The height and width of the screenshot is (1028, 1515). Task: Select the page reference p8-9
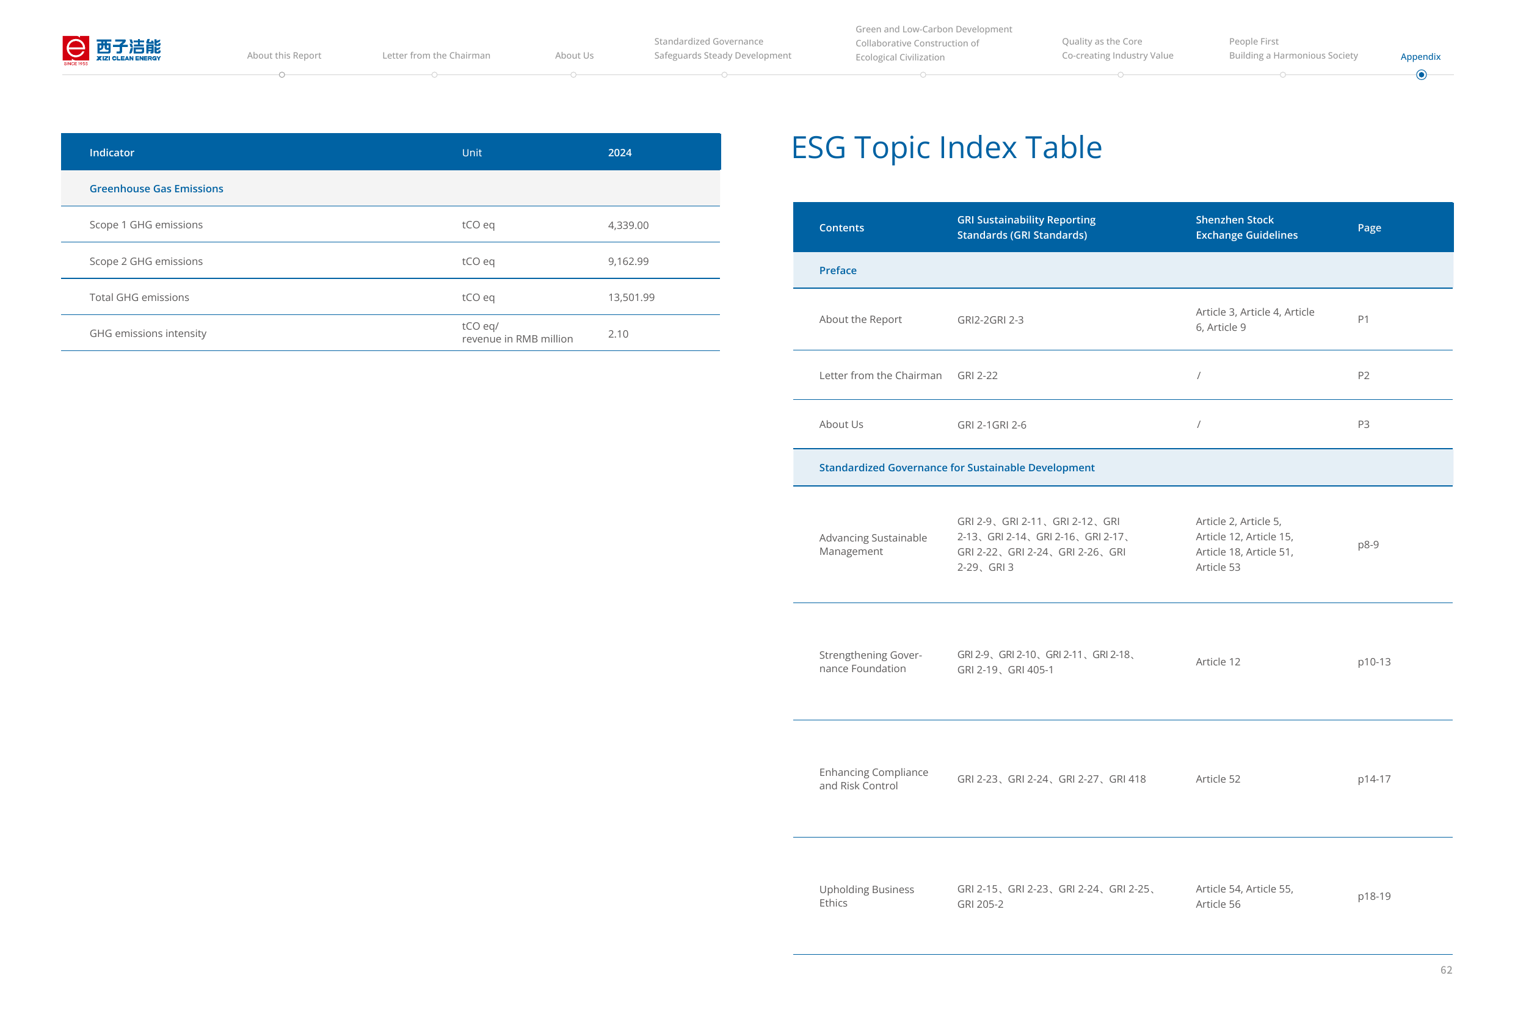click(x=1368, y=545)
